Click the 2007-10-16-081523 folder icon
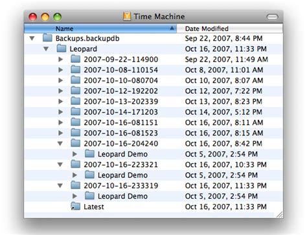The image size is (307, 235). (76, 133)
